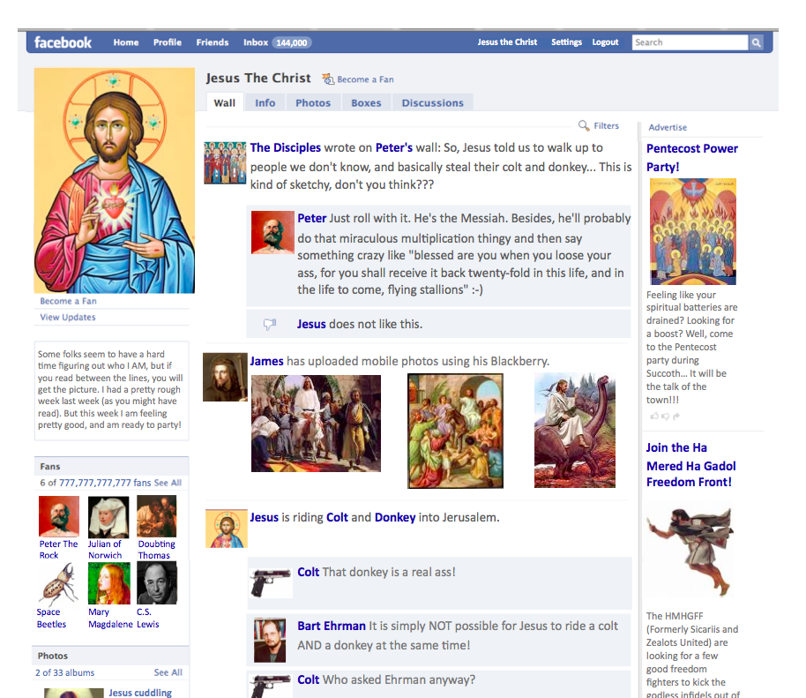Select the Boxes tab

[x=366, y=103]
